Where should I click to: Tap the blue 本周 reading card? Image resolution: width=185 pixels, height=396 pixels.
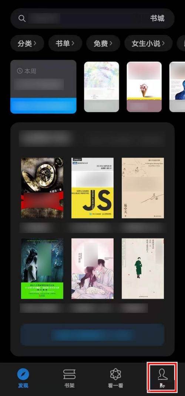click(43, 86)
